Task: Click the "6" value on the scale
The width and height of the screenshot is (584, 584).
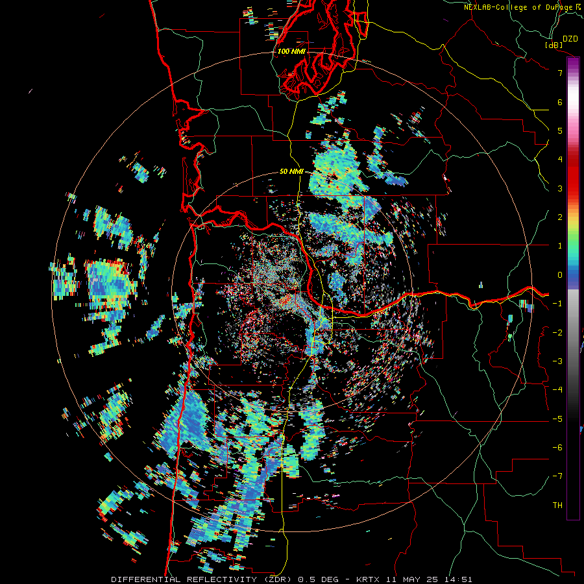Action: coord(560,102)
